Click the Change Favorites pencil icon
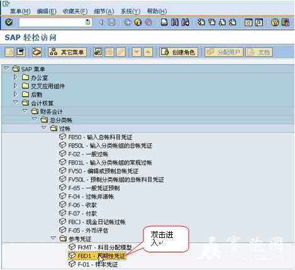Viewport: 295px width, 270px height. [121, 52]
